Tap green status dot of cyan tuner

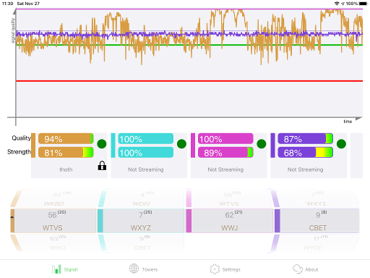point(181,144)
